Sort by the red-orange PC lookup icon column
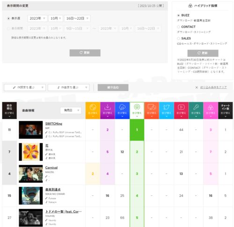 [152, 110]
